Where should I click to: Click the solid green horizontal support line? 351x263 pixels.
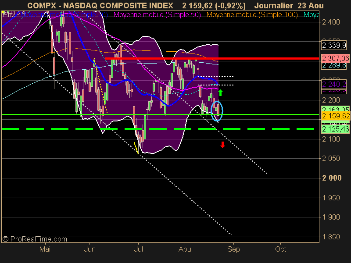pos(160,114)
